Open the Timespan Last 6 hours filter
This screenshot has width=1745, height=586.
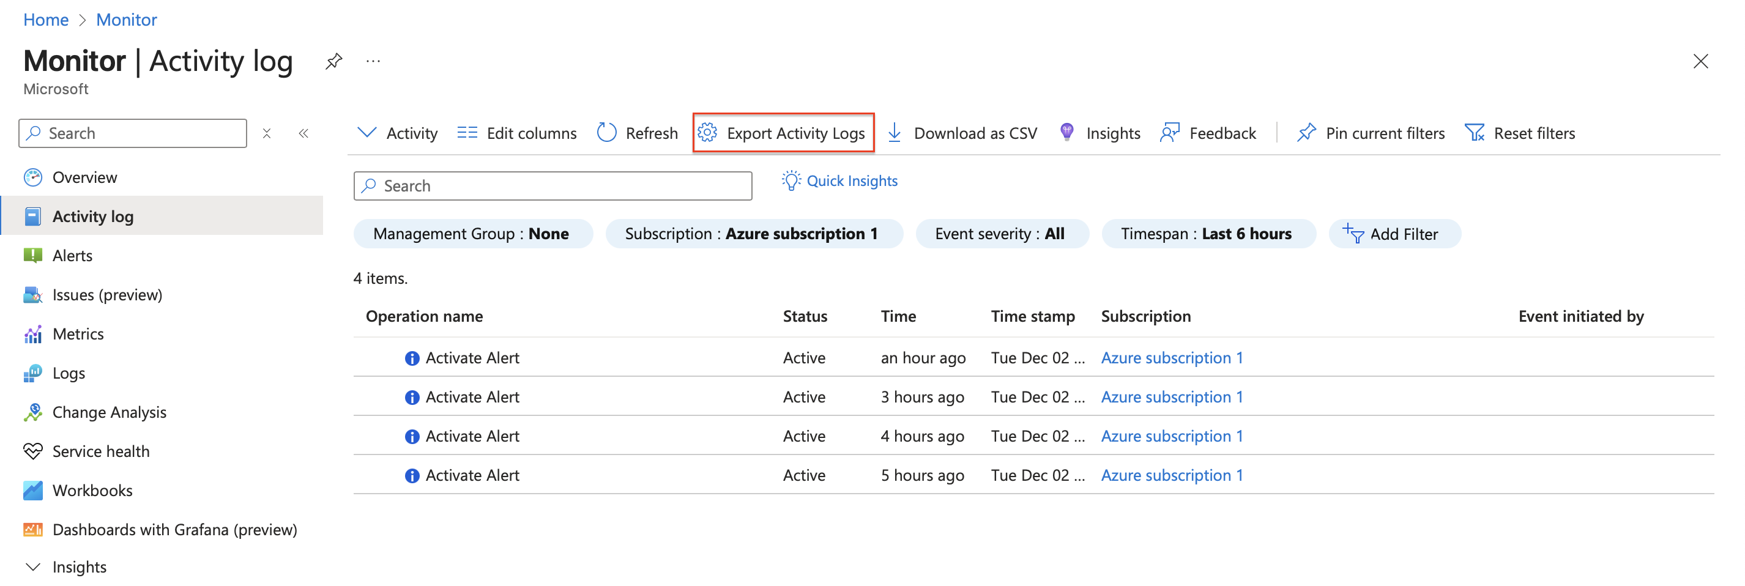tap(1208, 233)
